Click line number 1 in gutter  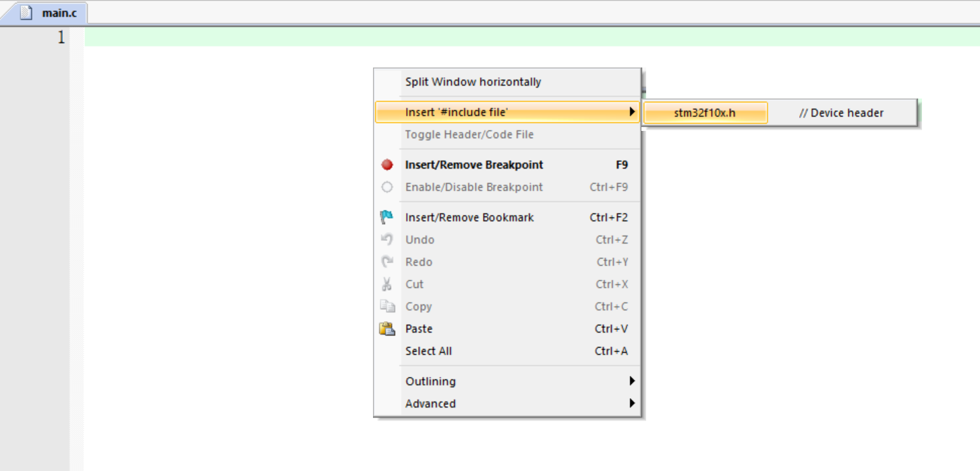point(61,37)
